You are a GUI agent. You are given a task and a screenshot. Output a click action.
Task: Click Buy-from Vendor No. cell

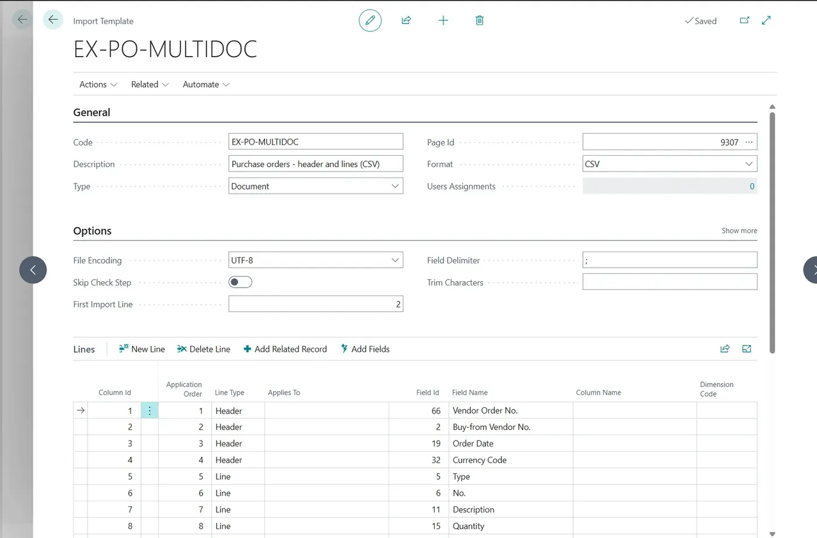click(x=512, y=427)
